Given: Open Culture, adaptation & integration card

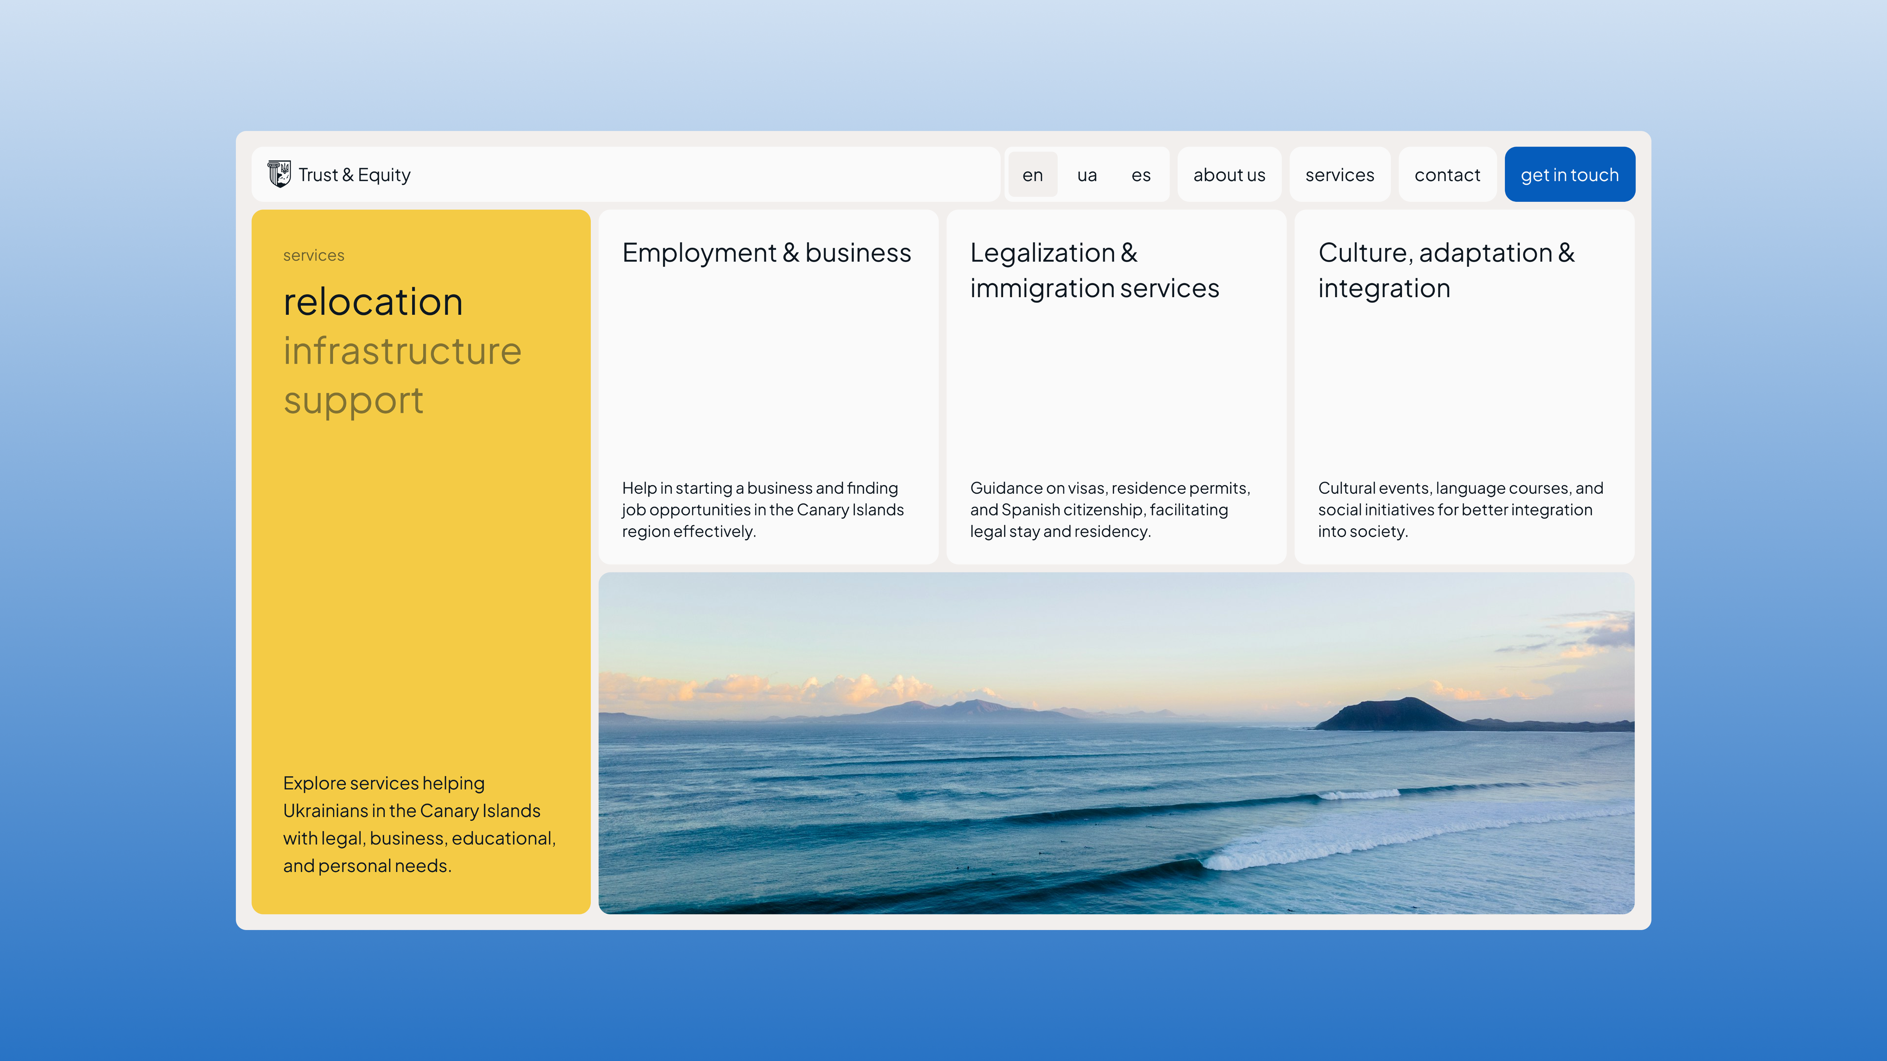Looking at the screenshot, I should point(1445,270).
